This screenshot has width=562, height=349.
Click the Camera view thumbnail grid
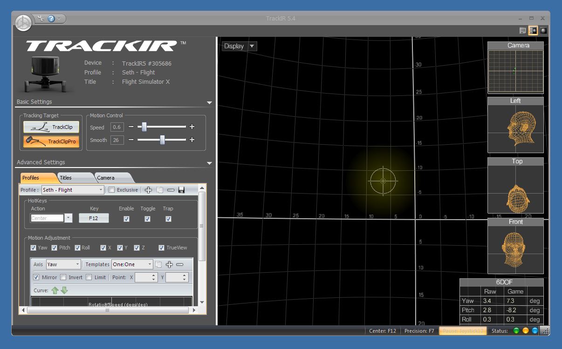[x=515, y=71]
